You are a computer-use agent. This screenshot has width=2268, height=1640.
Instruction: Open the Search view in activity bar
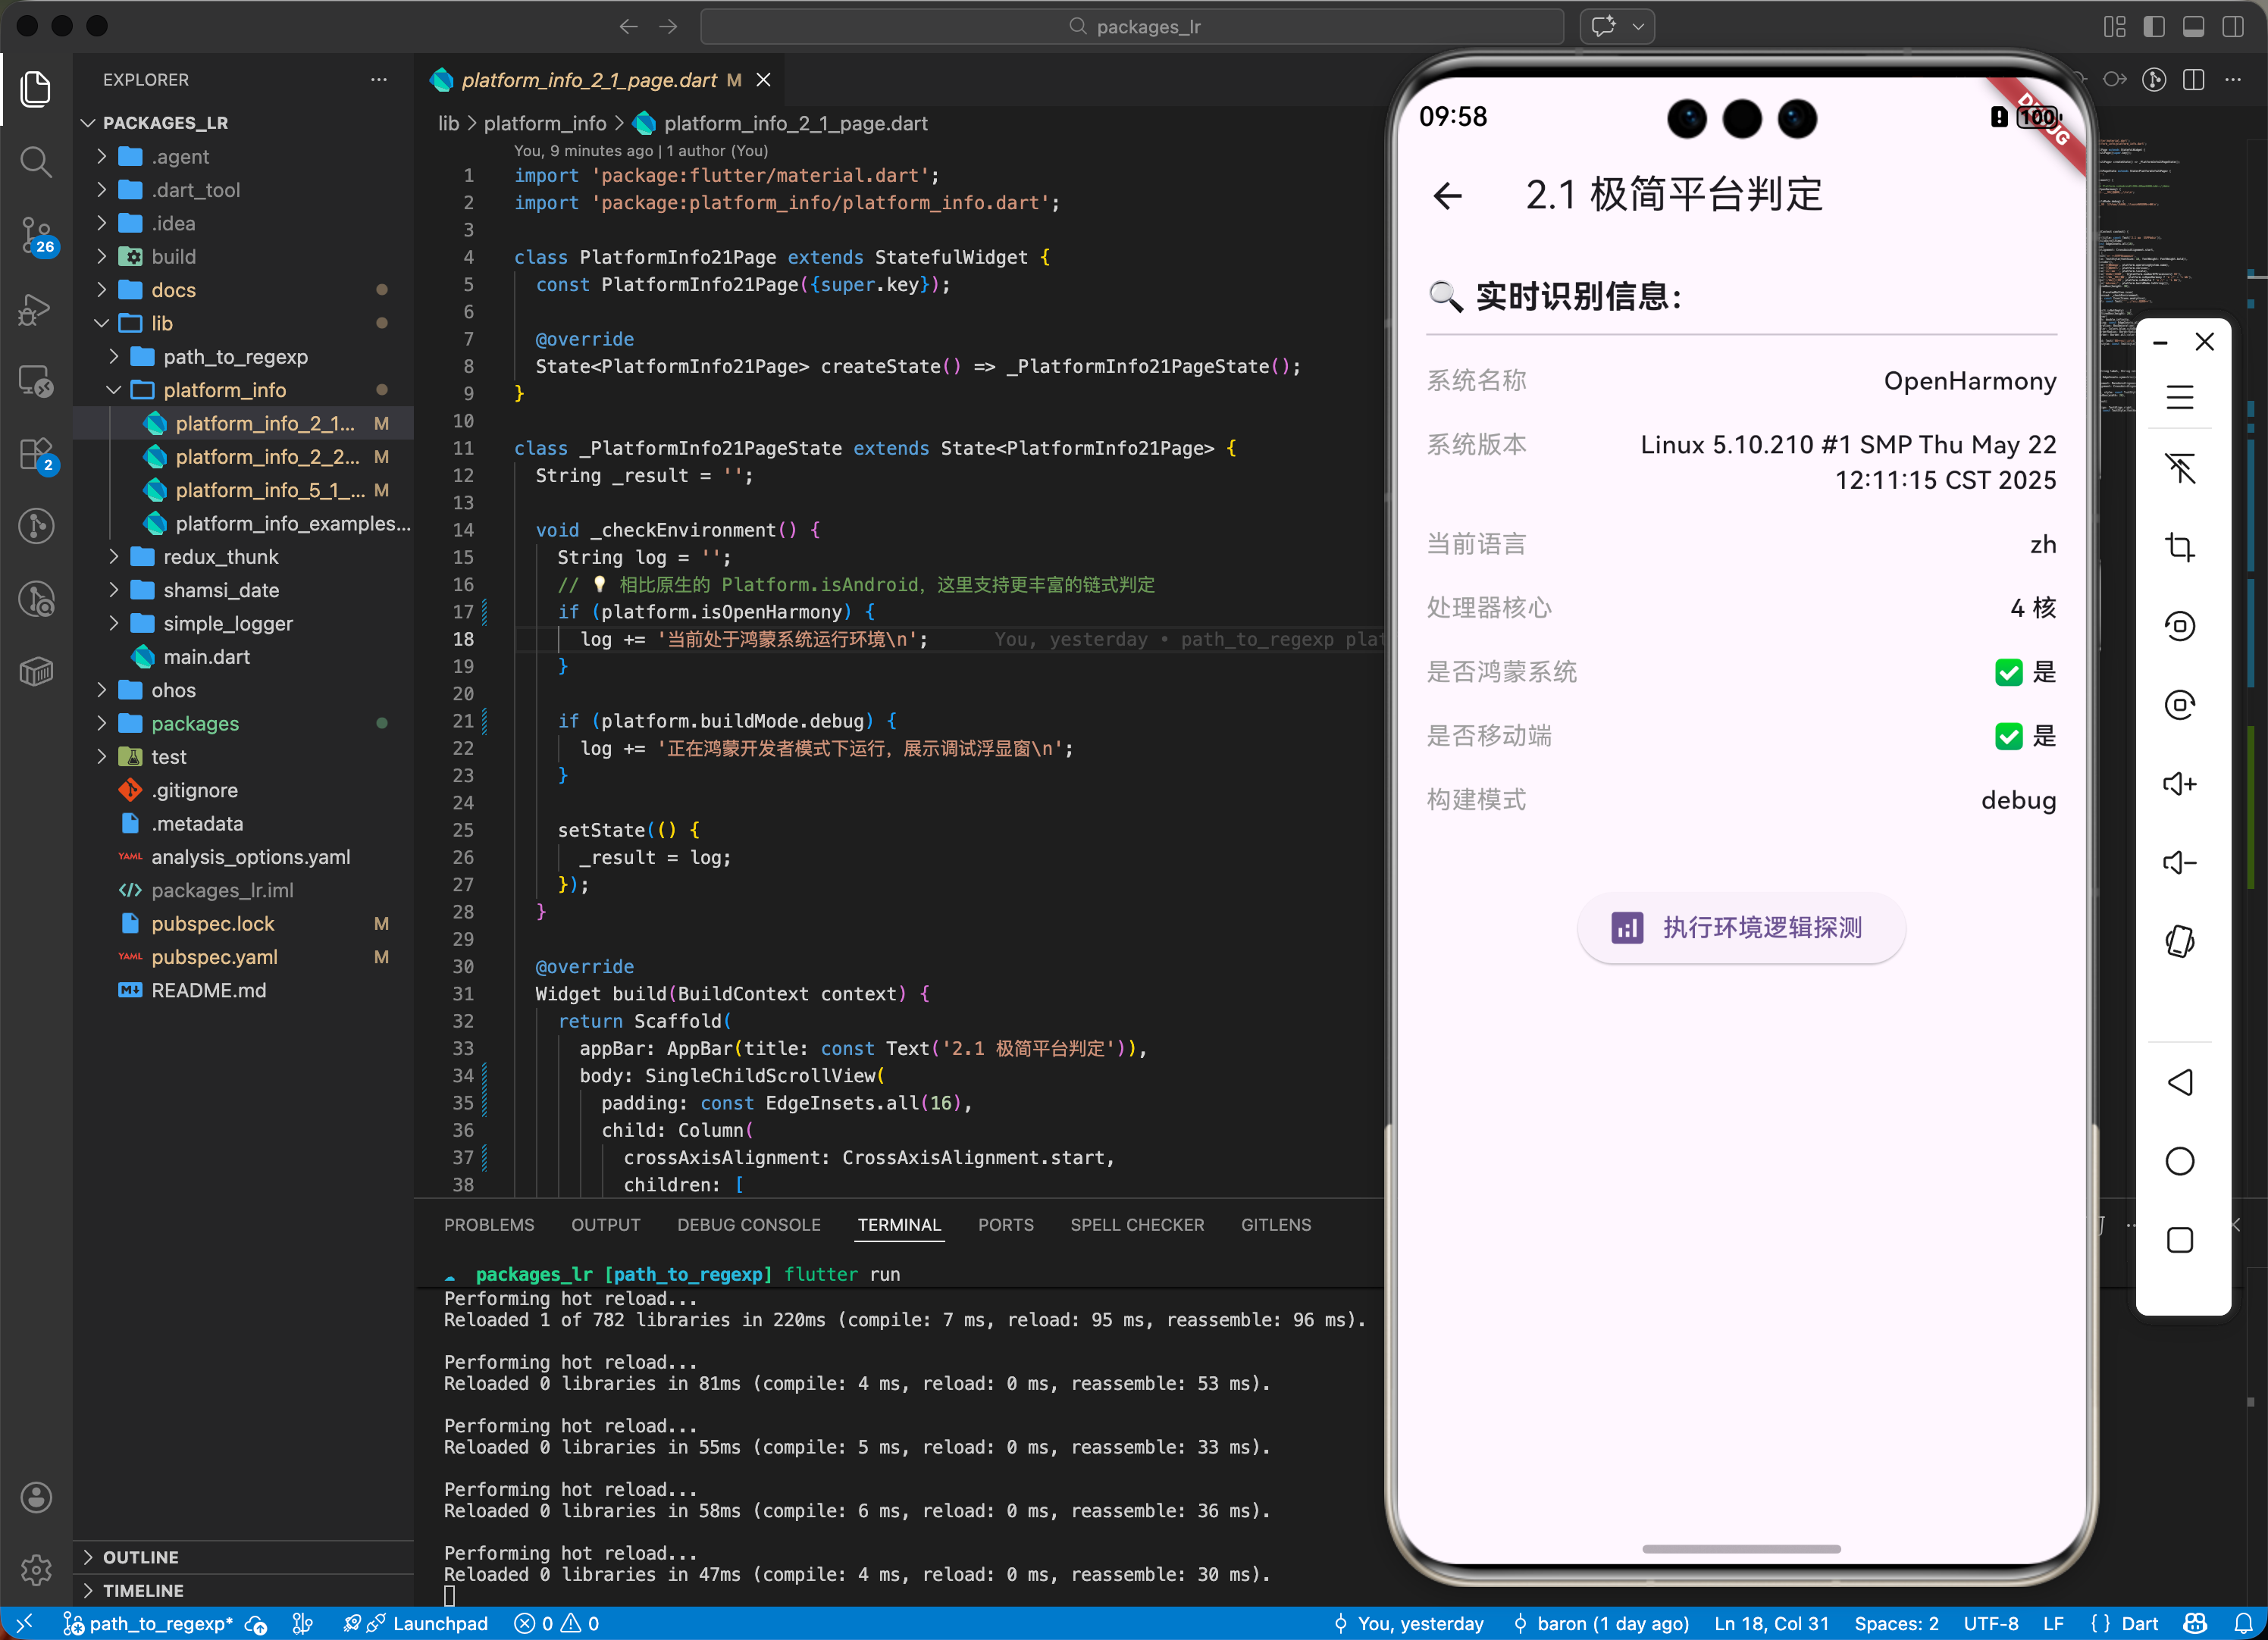point(36,161)
